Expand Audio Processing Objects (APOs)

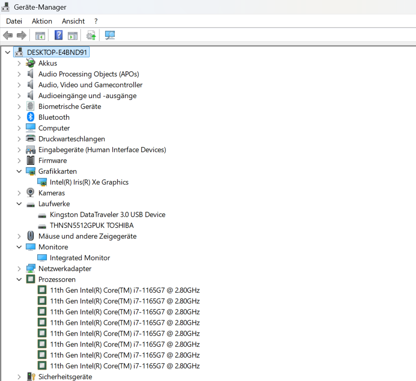tap(19, 74)
